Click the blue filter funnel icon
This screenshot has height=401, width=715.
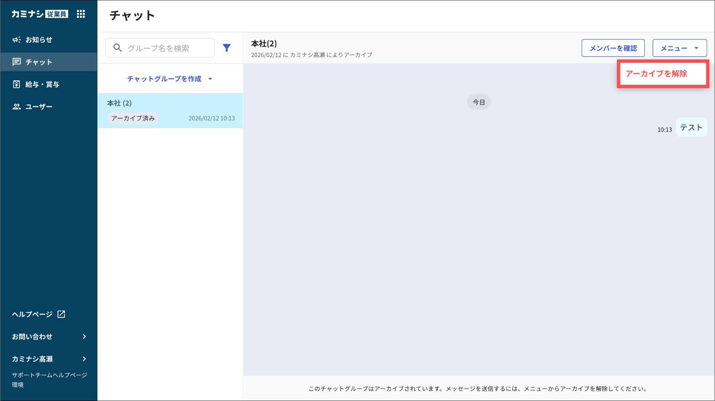[x=227, y=48]
